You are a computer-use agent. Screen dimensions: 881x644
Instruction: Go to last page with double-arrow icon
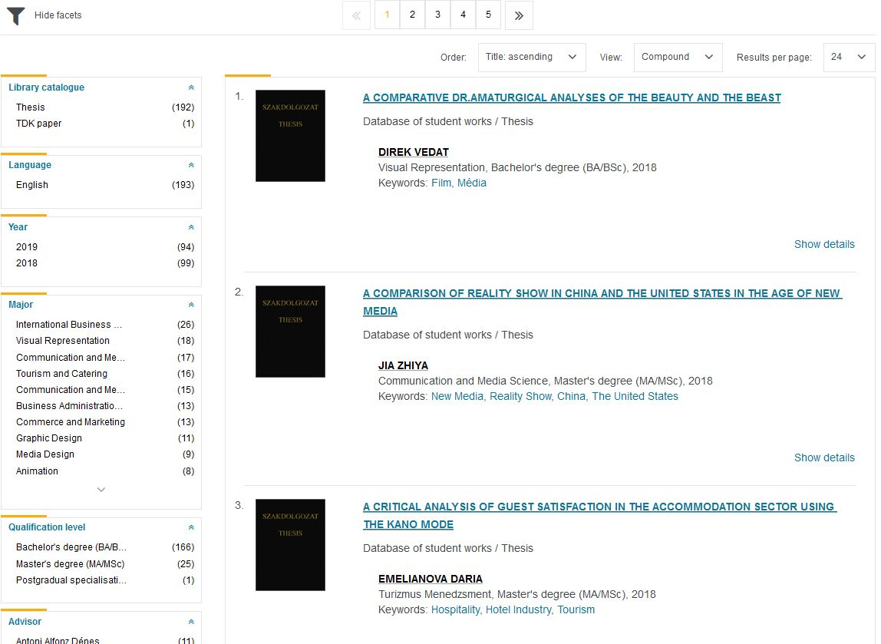pos(519,15)
